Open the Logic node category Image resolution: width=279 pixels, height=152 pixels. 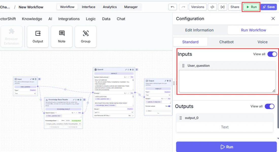[x=91, y=19]
